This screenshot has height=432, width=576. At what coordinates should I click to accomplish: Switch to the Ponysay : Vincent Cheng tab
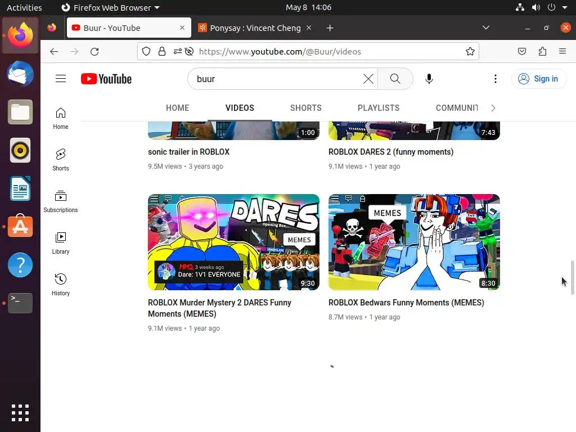255,28
